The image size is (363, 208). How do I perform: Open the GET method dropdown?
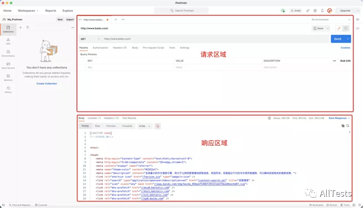click(90, 39)
